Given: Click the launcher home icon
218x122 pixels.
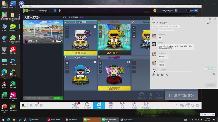Looking at the screenshot, I should 31,105.
